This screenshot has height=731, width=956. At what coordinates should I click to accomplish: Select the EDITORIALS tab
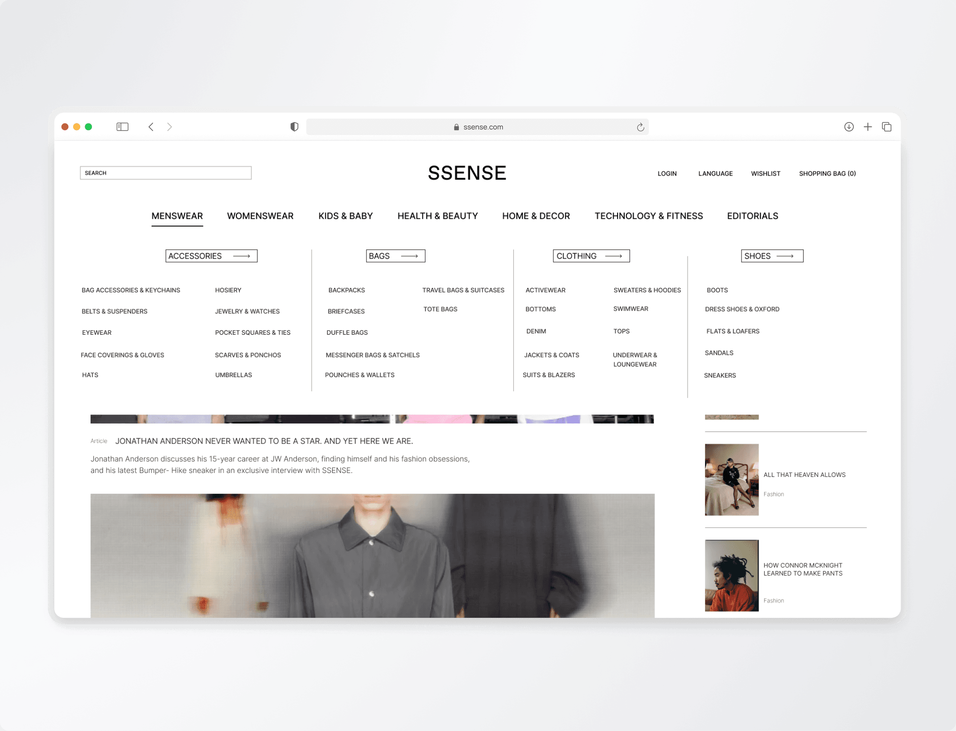pos(753,216)
